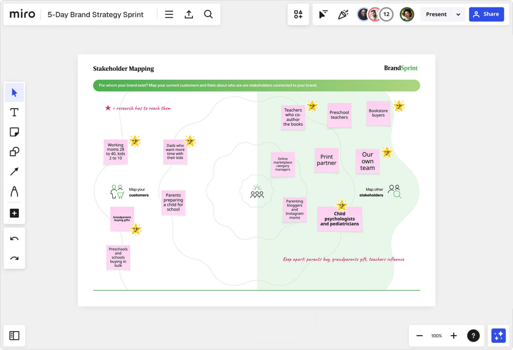The height and width of the screenshot is (350, 513).
Task: Open the frames panel toggle
Action: coord(14,335)
